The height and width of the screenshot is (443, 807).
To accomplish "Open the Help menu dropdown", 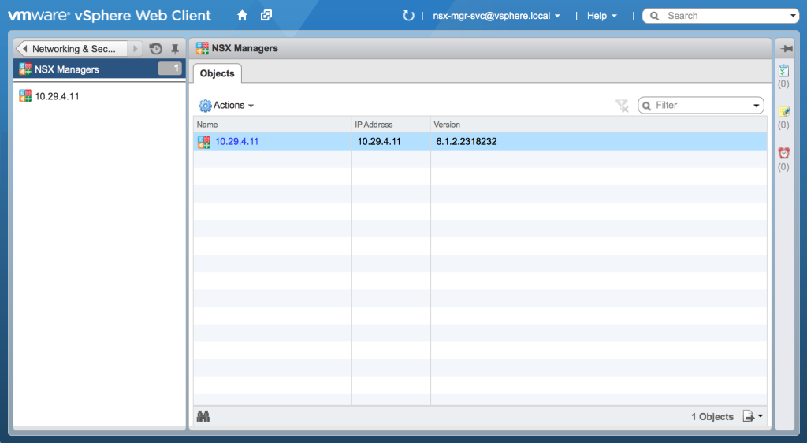I will (x=601, y=16).
